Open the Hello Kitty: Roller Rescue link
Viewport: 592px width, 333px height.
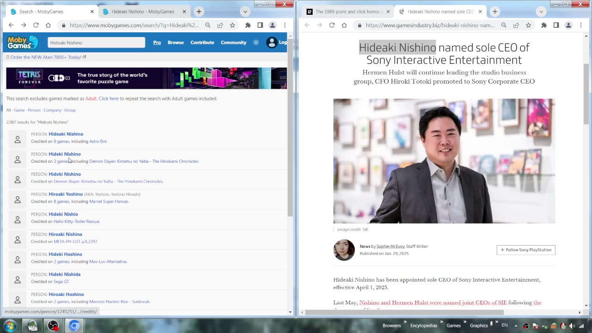(76, 222)
